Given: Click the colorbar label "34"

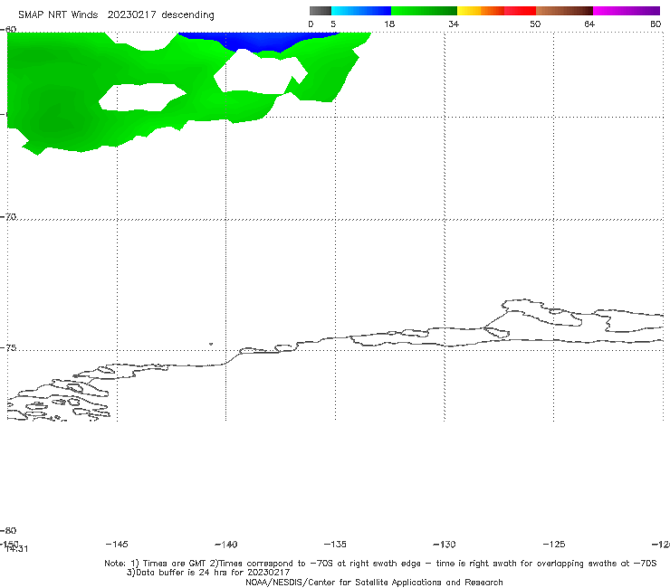Looking at the screenshot, I should click(454, 24).
